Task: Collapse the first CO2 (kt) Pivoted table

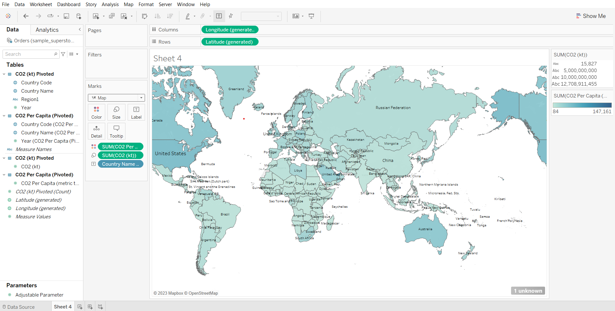Action: point(4,74)
